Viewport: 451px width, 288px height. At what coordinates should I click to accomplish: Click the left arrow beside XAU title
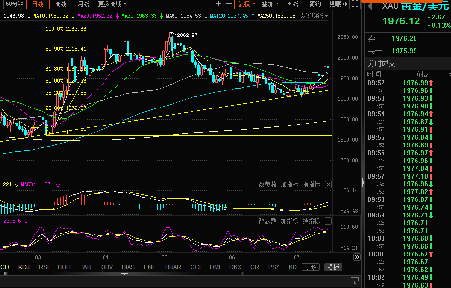[370, 6]
